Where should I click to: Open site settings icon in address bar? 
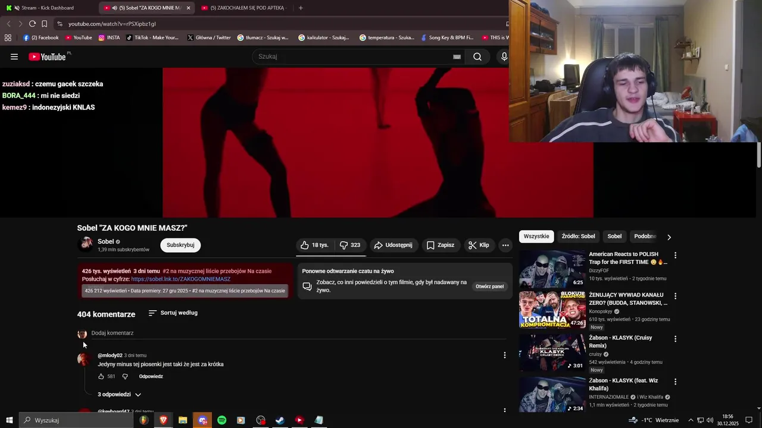[60, 24]
